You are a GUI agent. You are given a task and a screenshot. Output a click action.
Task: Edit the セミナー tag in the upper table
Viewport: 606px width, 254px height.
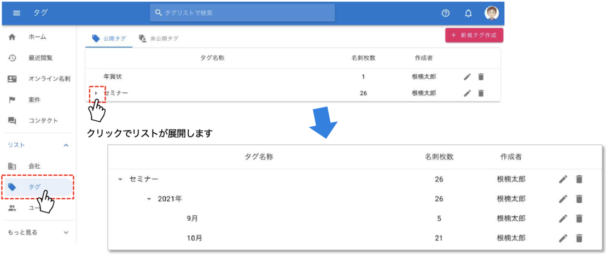467,93
